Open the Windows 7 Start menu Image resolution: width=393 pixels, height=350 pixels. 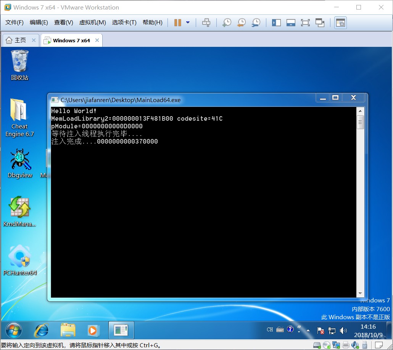[13, 330]
